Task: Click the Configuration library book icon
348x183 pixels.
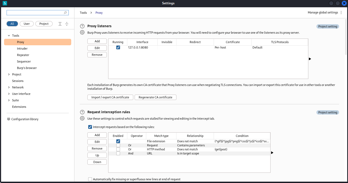Action: [x=9, y=119]
